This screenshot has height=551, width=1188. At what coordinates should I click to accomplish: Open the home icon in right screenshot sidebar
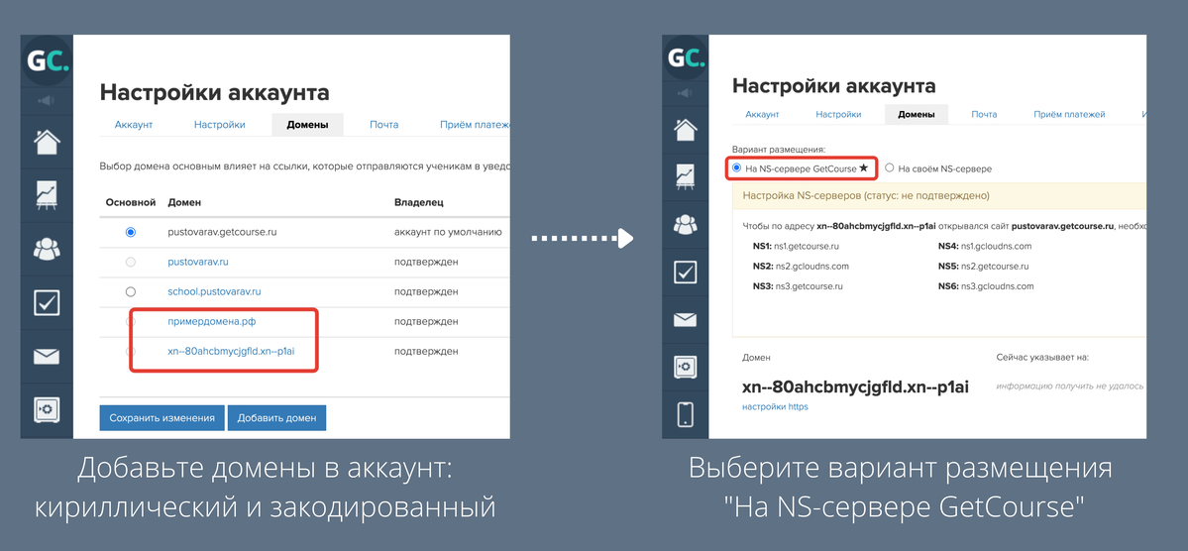tap(685, 130)
